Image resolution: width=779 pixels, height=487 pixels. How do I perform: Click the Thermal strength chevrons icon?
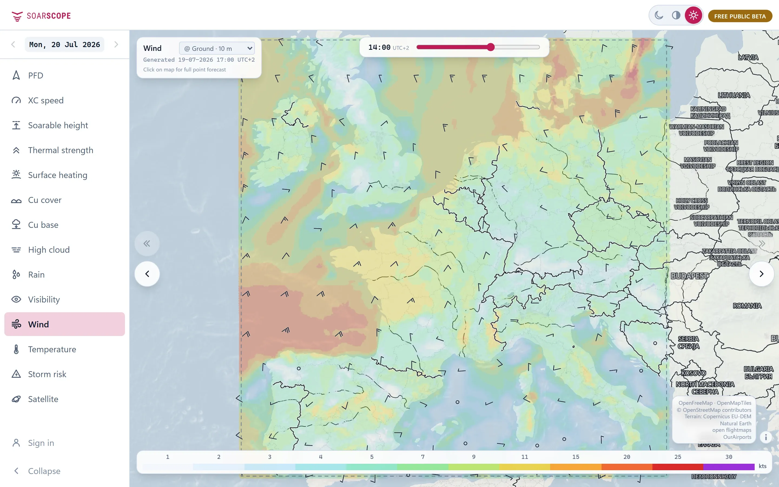click(16, 150)
